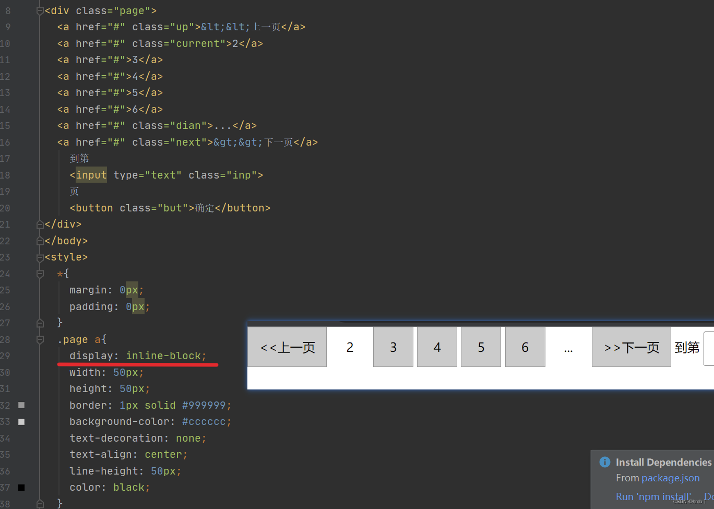Screen dimensions: 714x509
Task: Click the color: black declaration
Action: click(110, 488)
